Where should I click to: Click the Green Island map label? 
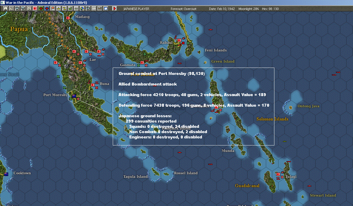(x=223, y=61)
